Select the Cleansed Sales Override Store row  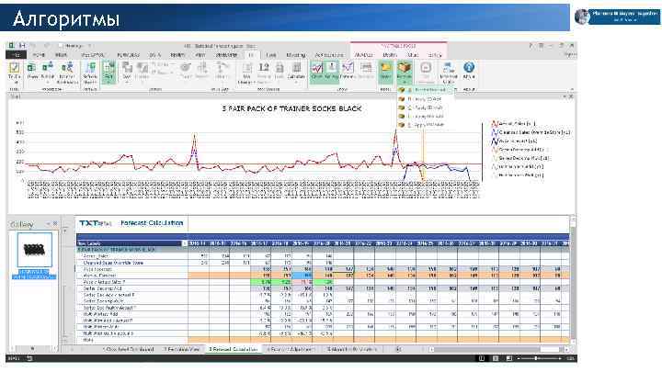coord(113,263)
